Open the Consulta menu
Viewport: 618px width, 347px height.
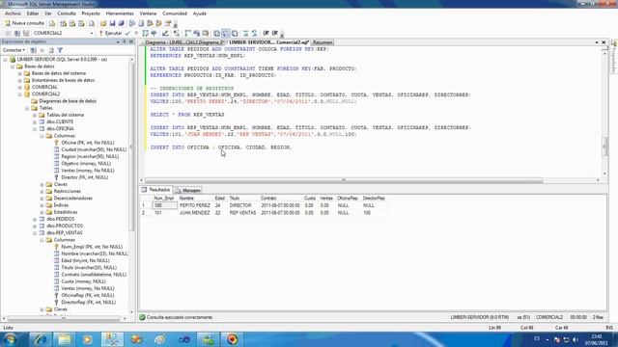[67, 13]
